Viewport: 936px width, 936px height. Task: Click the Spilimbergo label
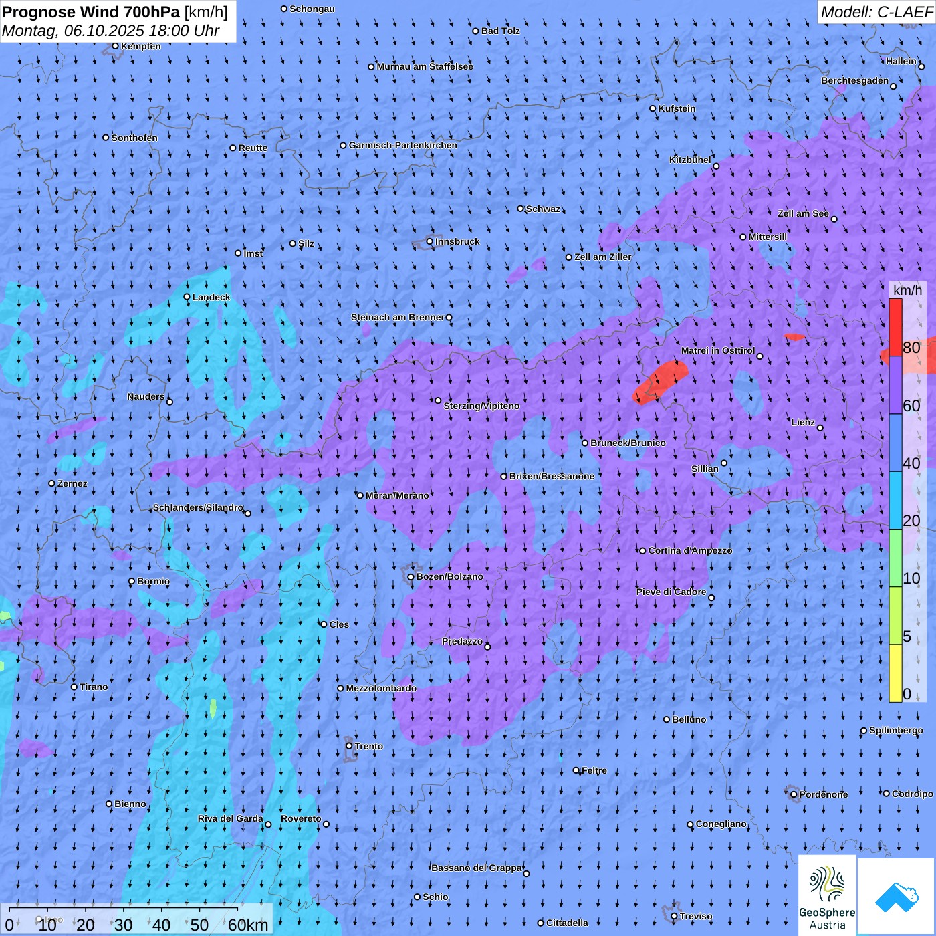896,730
